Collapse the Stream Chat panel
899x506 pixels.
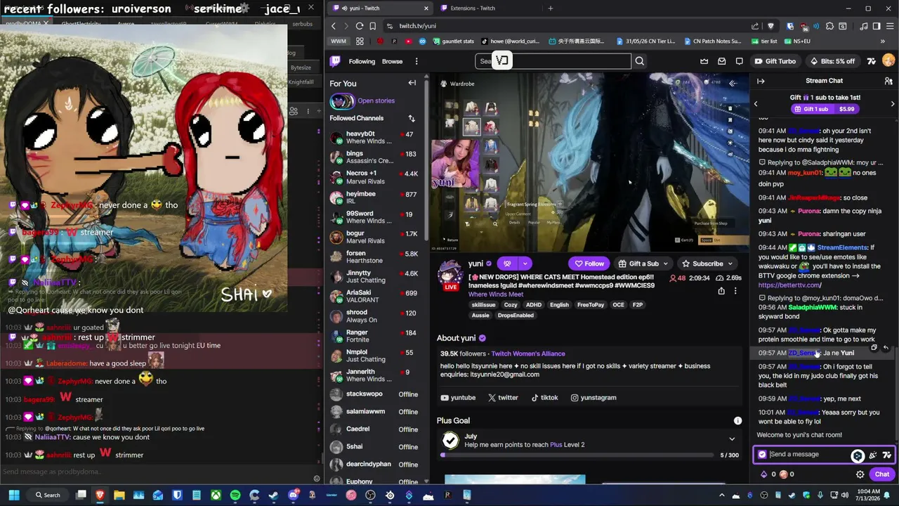(761, 81)
